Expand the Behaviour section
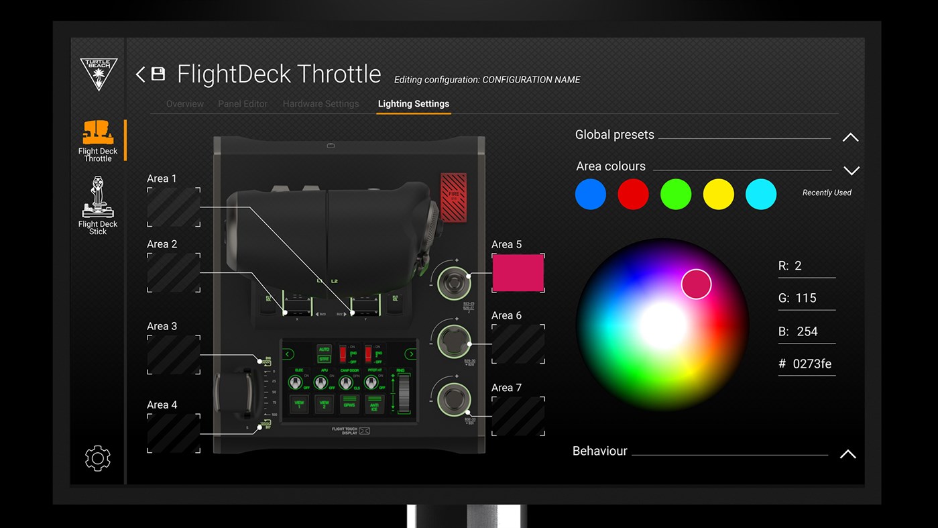The image size is (938, 528). click(847, 454)
